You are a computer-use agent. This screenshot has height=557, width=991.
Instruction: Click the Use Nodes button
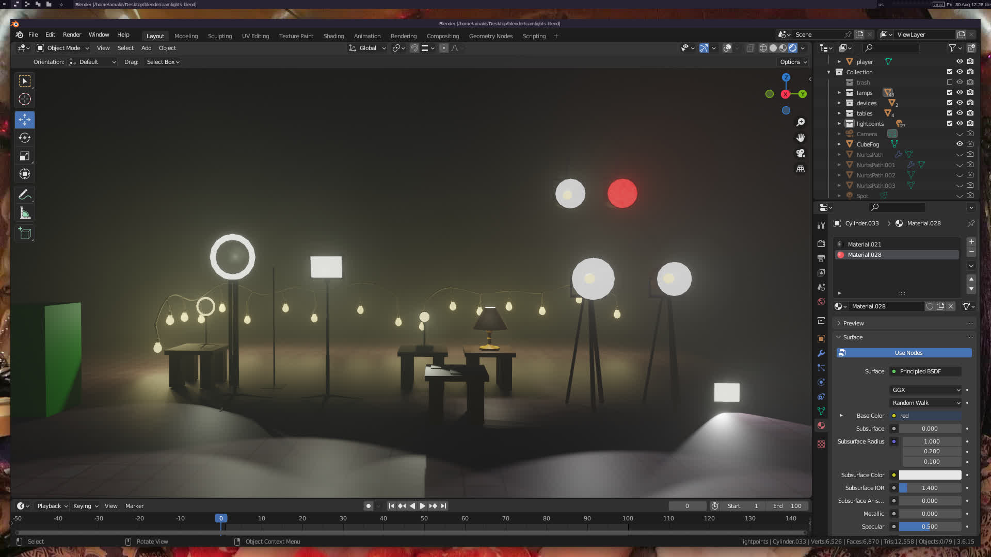coord(908,353)
